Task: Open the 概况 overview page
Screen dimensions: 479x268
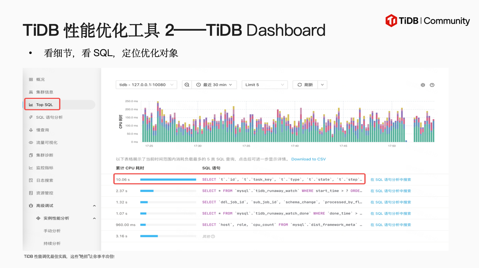Action: click(x=40, y=80)
